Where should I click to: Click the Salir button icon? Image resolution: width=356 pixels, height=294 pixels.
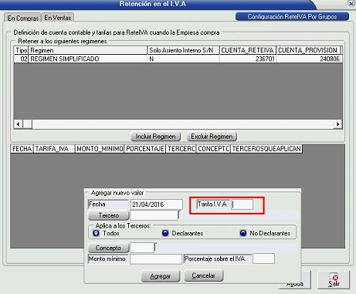tap(334, 280)
